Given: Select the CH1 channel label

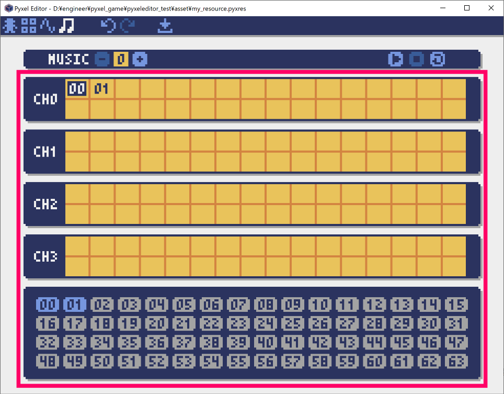Looking at the screenshot, I should point(45,152).
